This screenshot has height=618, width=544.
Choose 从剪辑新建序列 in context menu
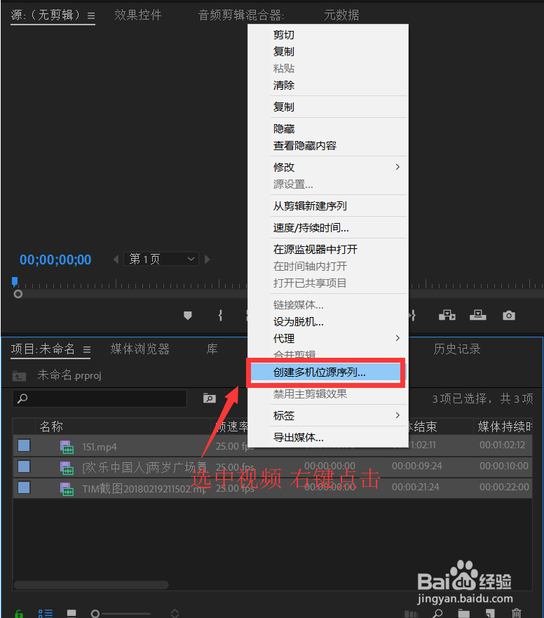310,206
